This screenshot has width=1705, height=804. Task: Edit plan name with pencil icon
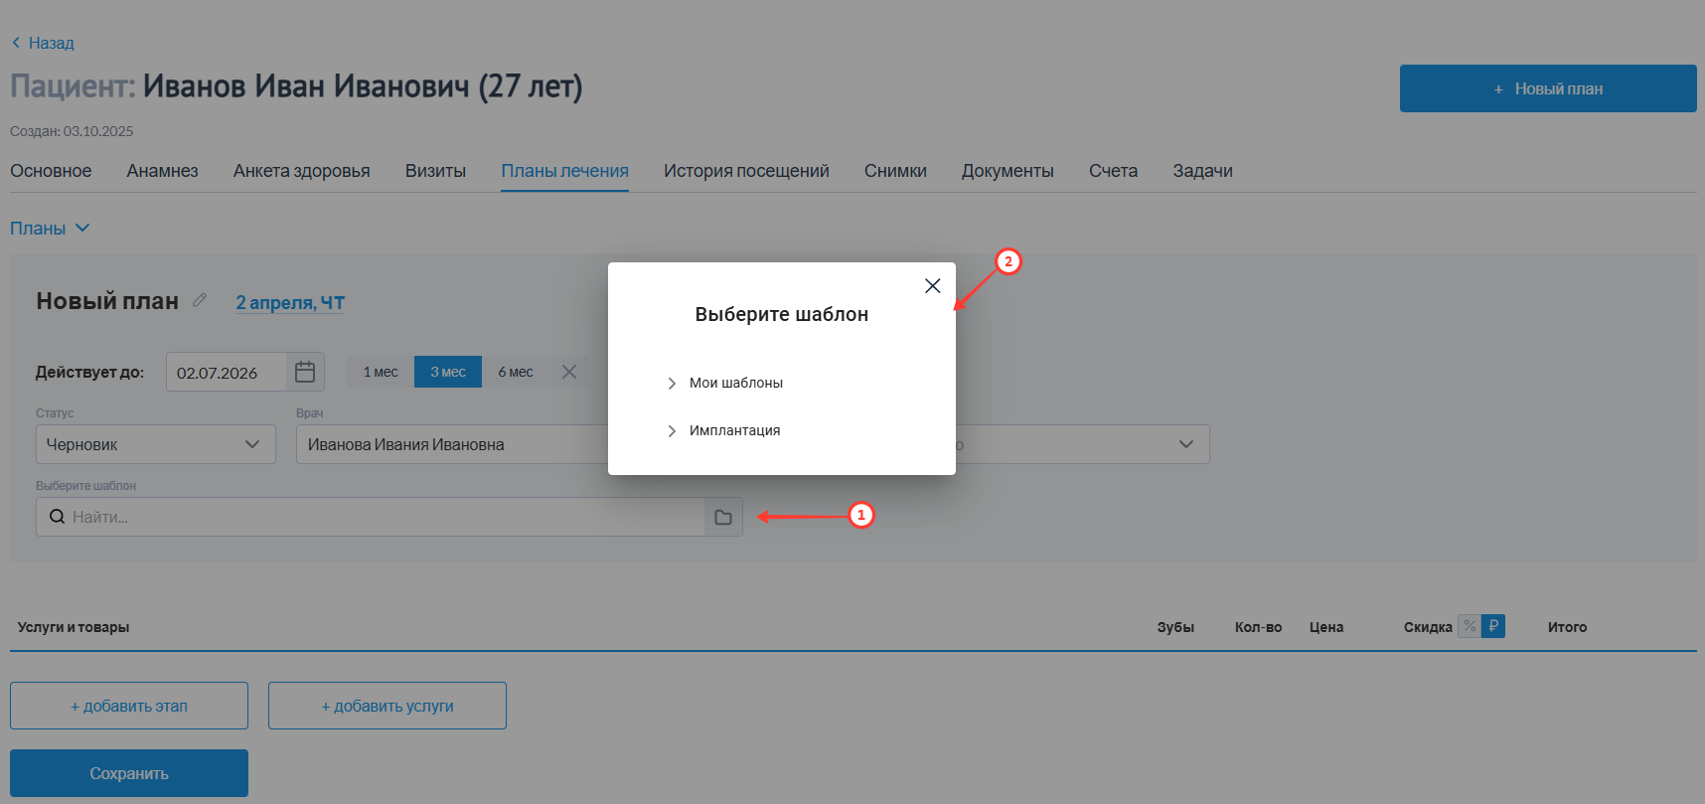point(200,300)
